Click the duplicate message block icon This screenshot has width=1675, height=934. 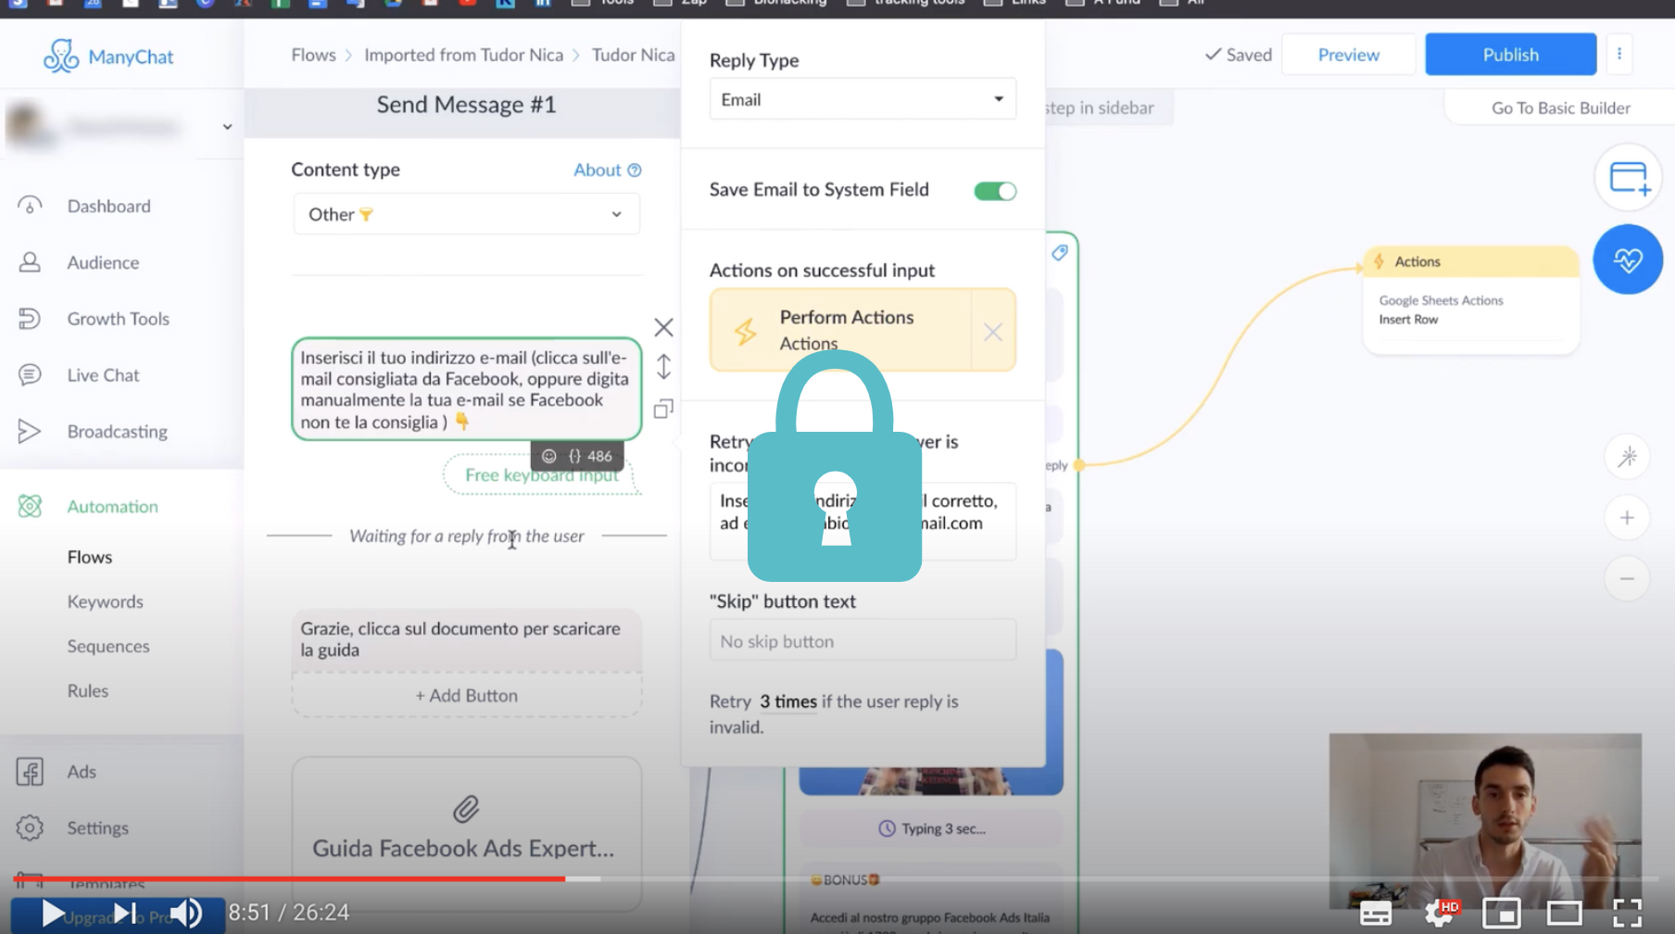pyautogui.click(x=663, y=409)
